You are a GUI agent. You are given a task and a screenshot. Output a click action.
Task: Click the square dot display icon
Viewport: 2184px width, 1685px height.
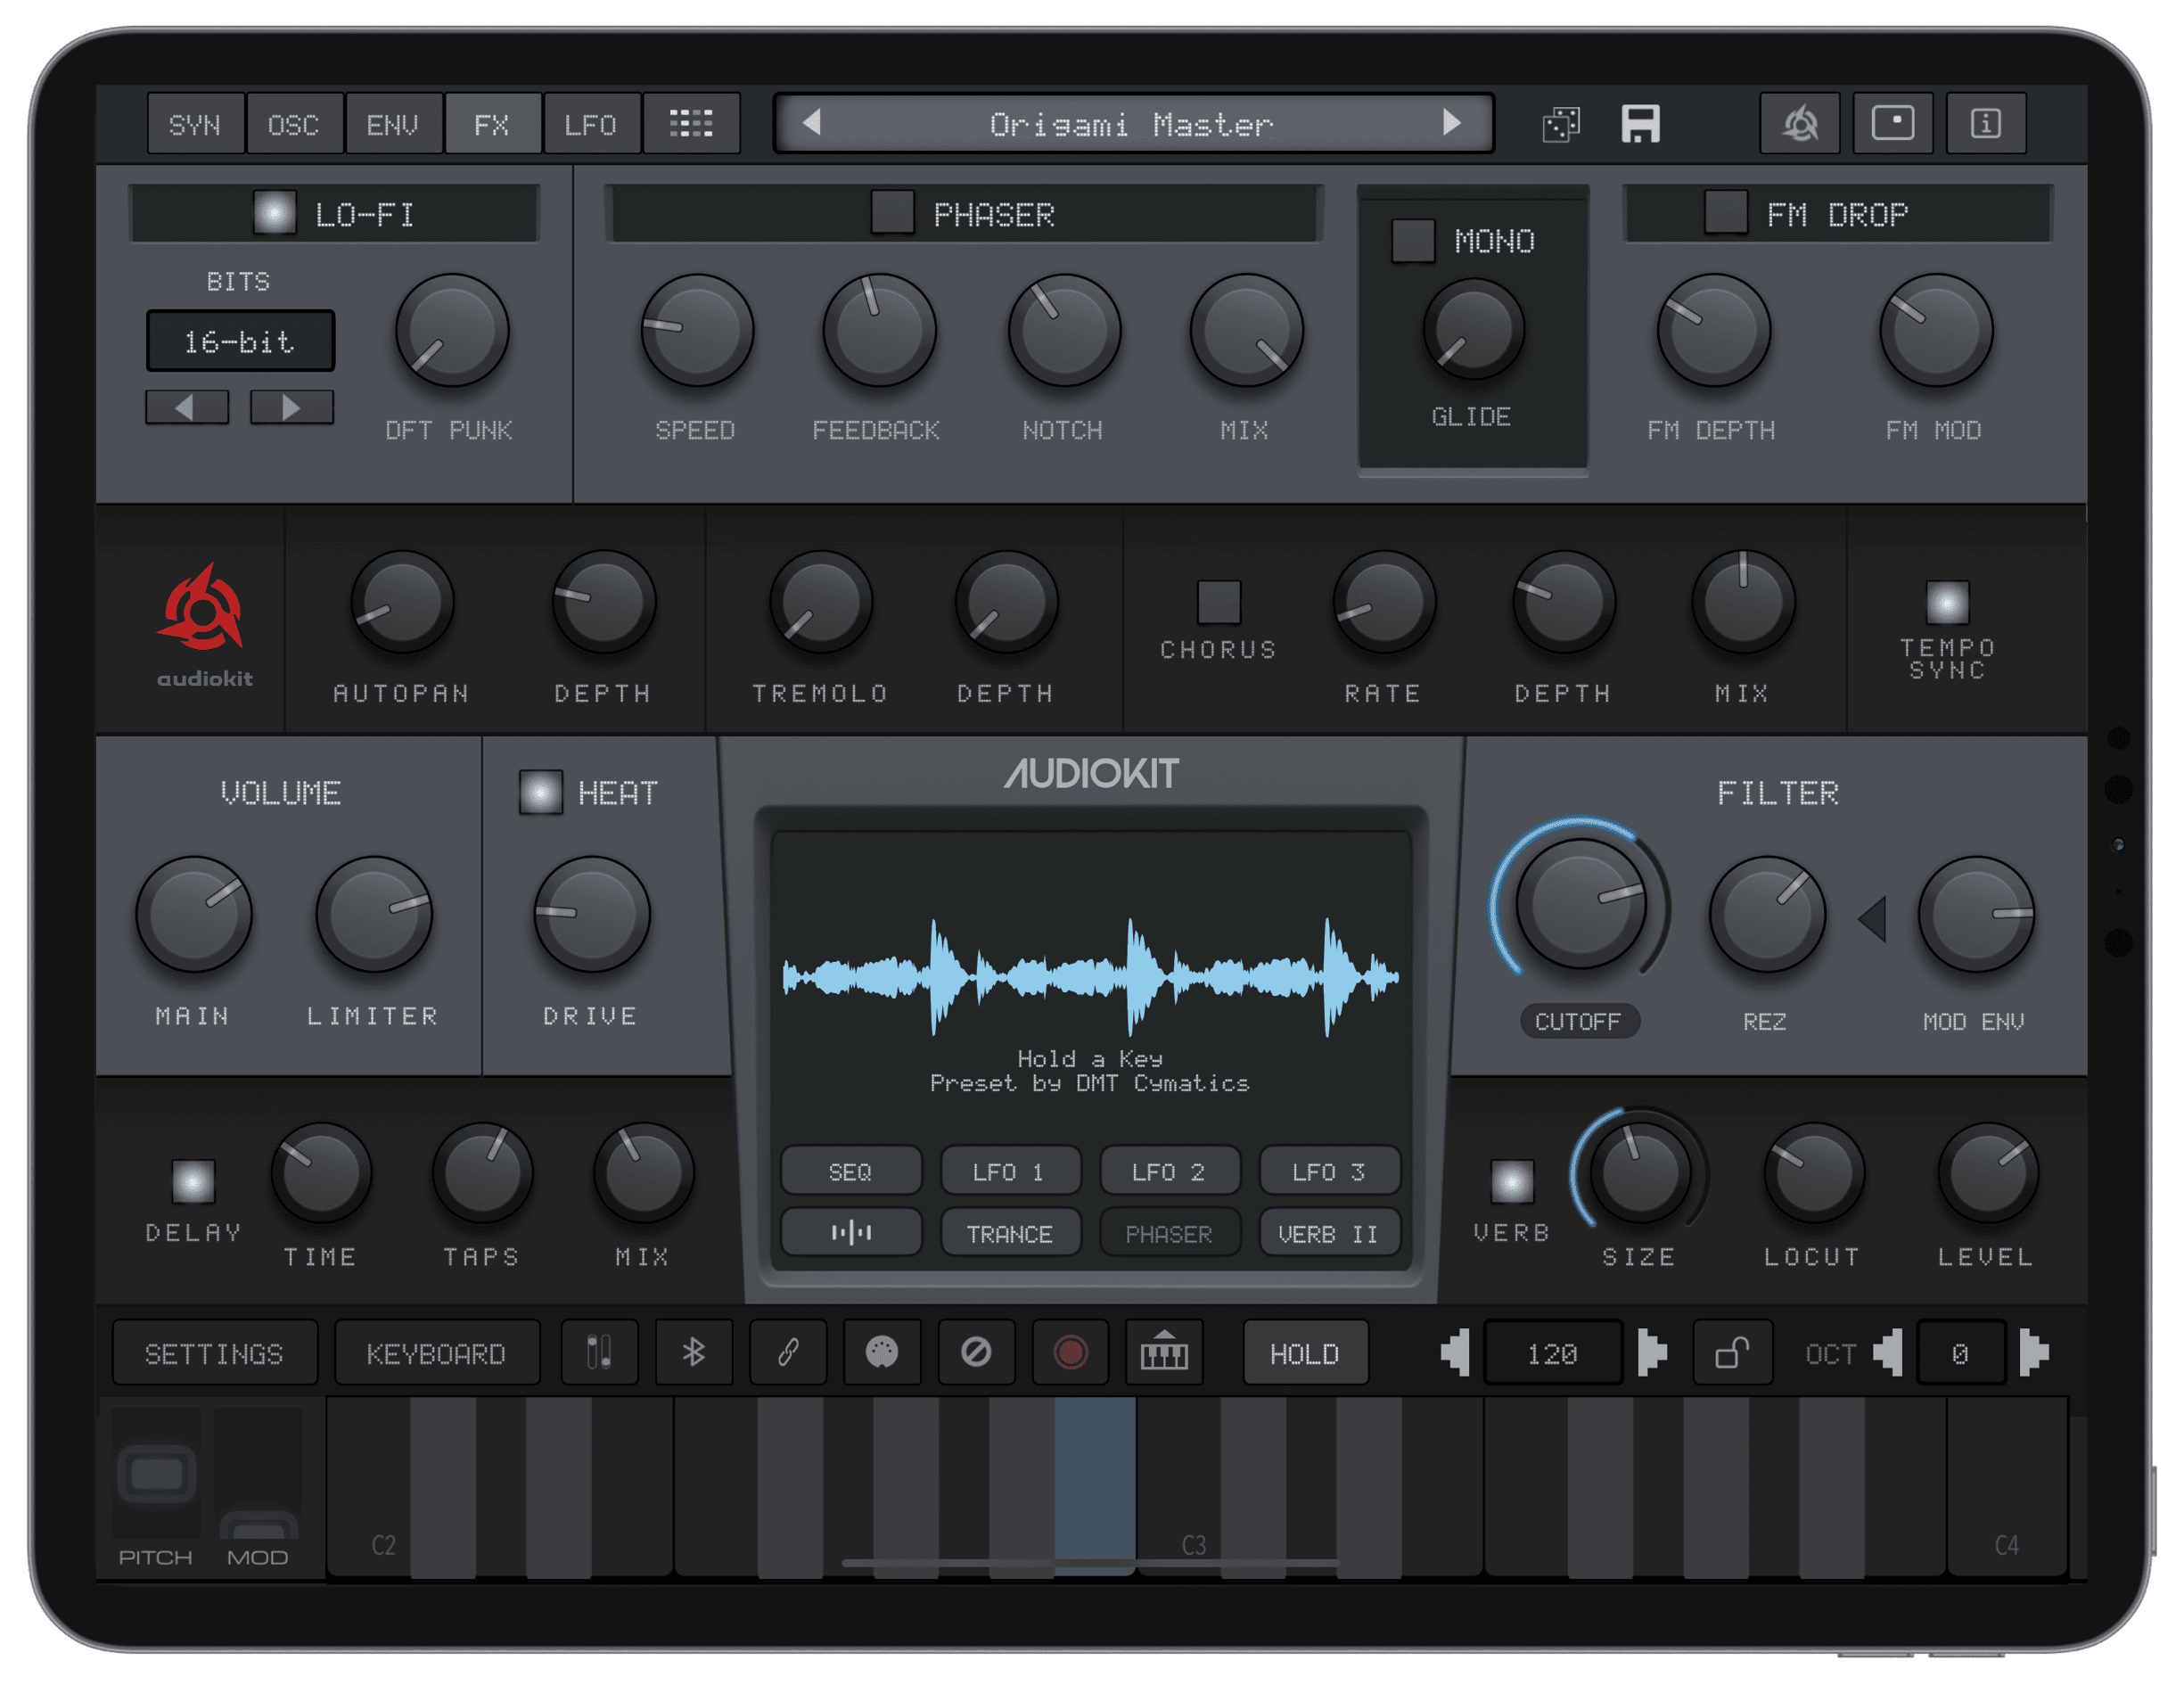[x=1893, y=124]
